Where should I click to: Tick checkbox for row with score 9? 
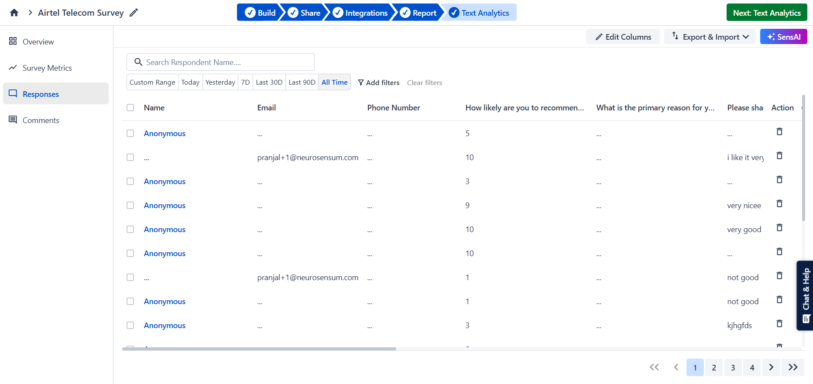130,205
